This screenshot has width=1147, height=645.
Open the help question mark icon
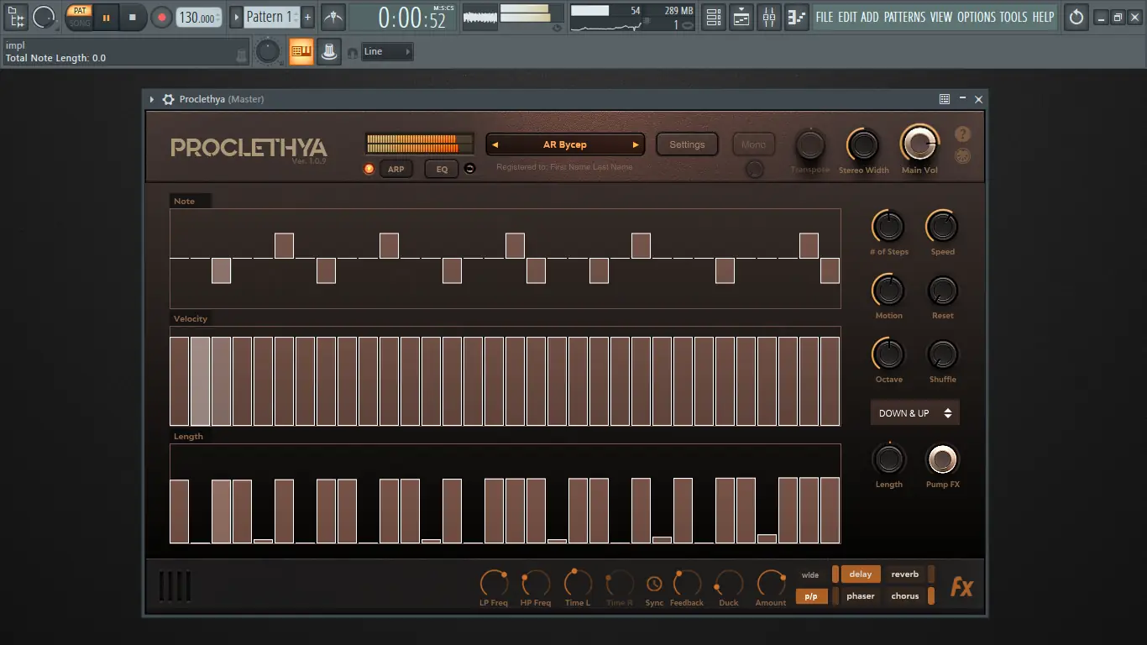[x=963, y=134]
